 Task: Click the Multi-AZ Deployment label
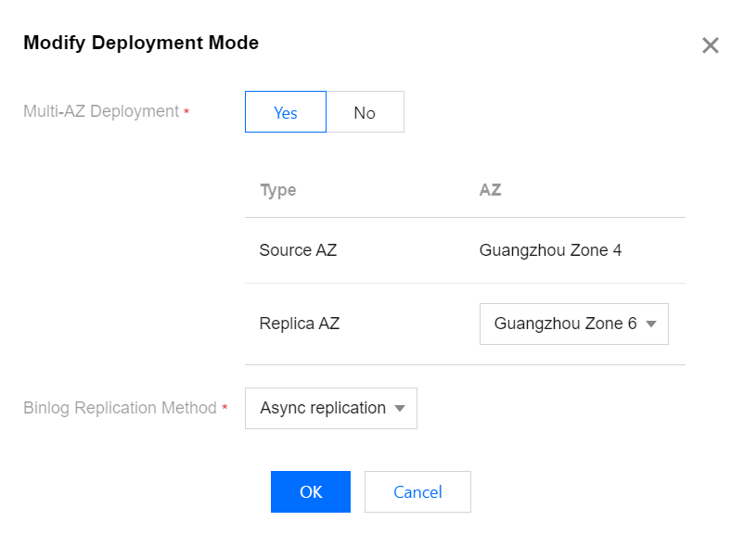point(101,111)
